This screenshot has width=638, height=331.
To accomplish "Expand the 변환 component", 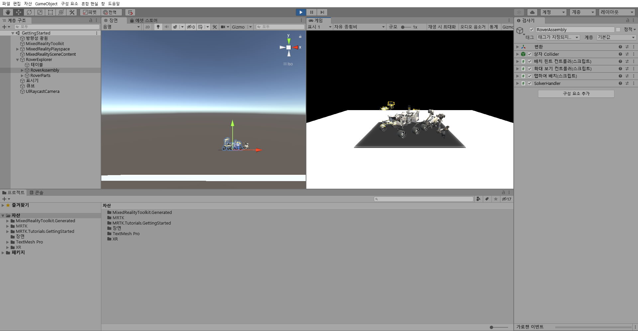I will click(x=517, y=47).
